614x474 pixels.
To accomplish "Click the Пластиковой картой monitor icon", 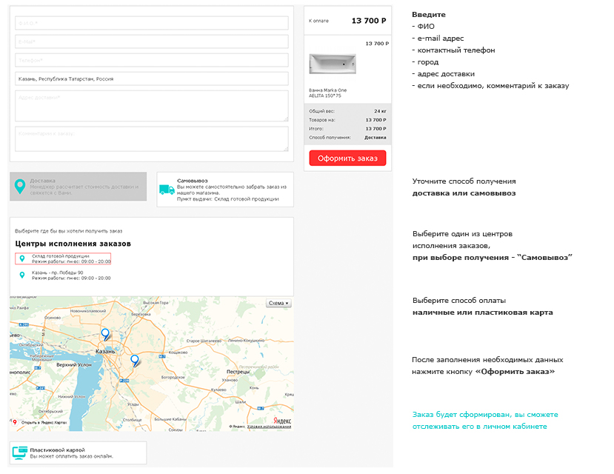I will tap(20, 453).
